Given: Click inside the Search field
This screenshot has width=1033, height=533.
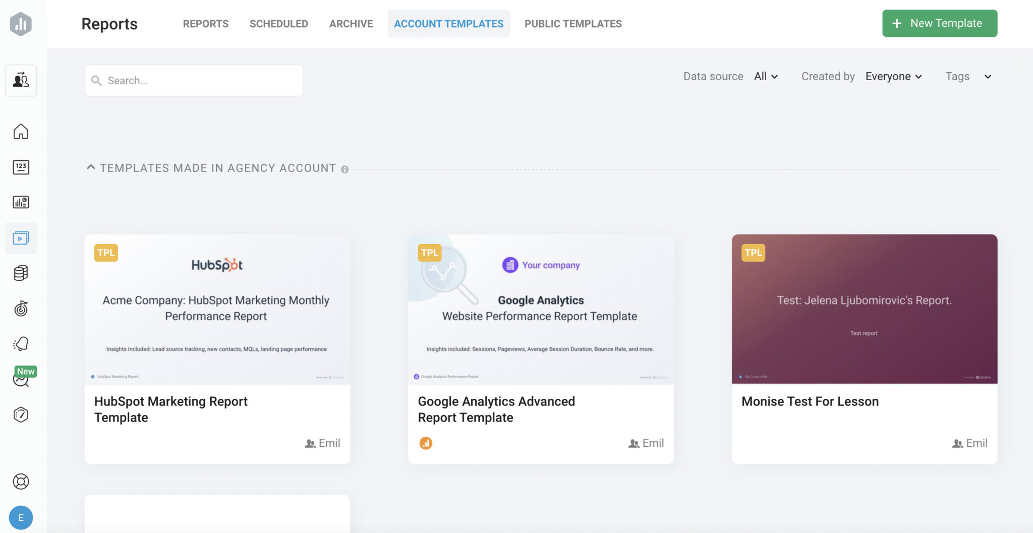Looking at the screenshot, I should (193, 80).
